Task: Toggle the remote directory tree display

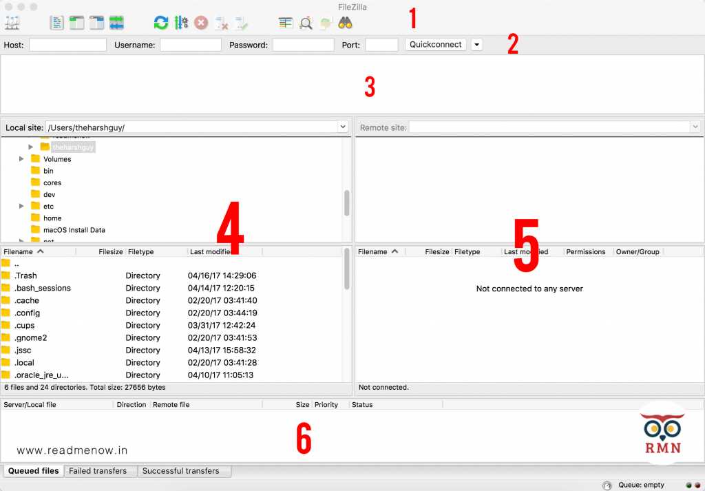Action: 96,22
